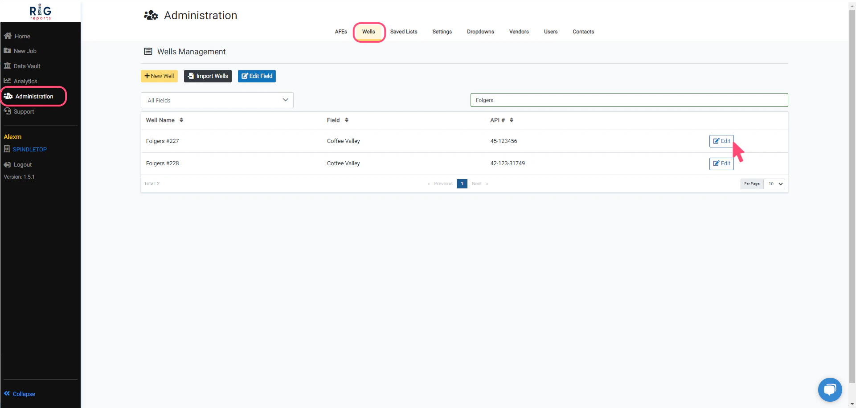Screen dimensions: 856x408
Task: Select Administration in sidebar
Action: [x=29, y=96]
